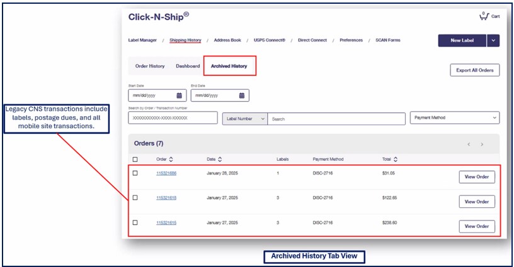Viewport: 514px width, 267px height.
Task: Click the date January 28, 2025
Action: (222, 173)
